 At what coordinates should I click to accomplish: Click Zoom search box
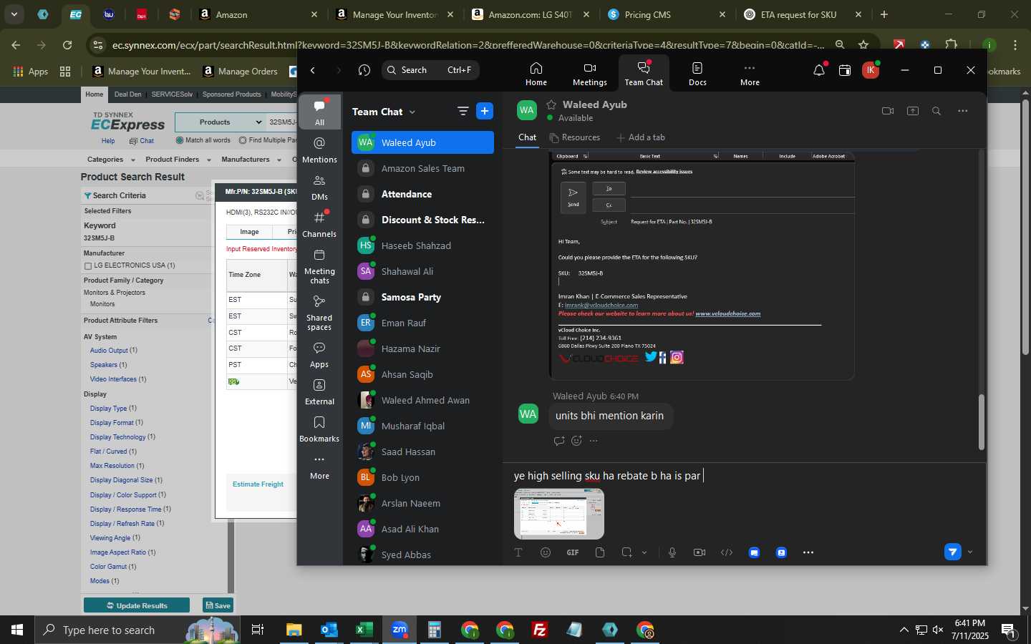coord(430,70)
